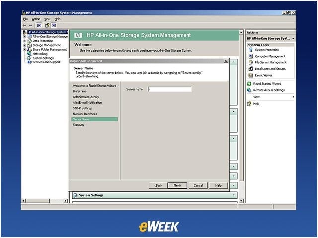Toggle the show/hide Action pane toolbar icon
The image size is (318, 238).
(54, 25)
